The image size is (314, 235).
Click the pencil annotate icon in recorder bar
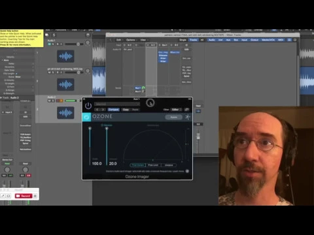click(3, 196)
